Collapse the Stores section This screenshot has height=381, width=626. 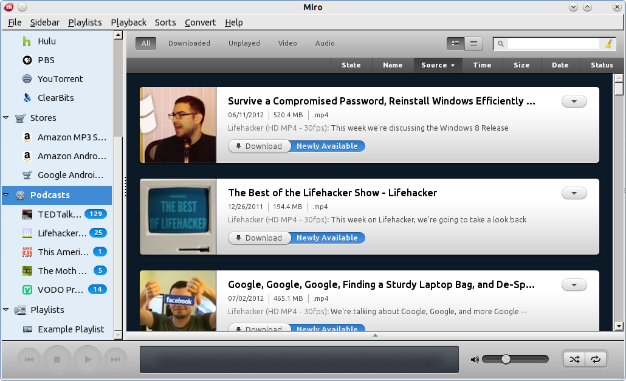[6, 118]
